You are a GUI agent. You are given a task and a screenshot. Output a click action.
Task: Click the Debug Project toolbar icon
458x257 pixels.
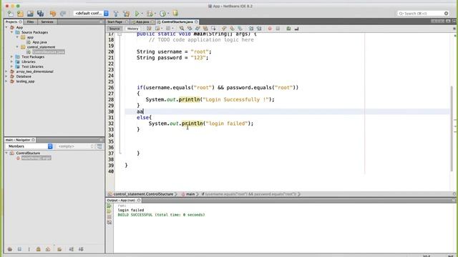150,14
